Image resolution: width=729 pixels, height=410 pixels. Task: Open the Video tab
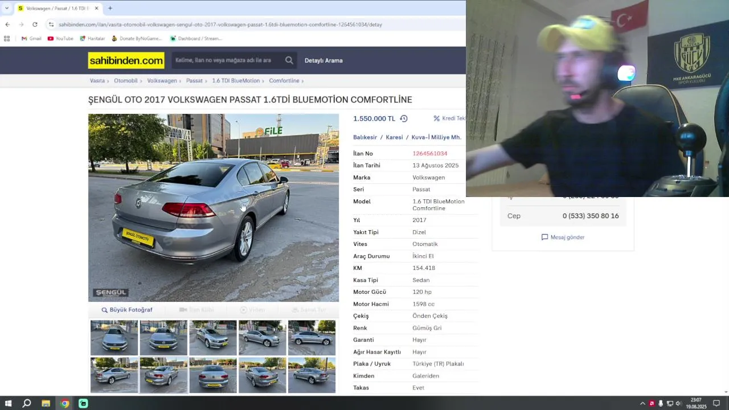click(x=252, y=310)
